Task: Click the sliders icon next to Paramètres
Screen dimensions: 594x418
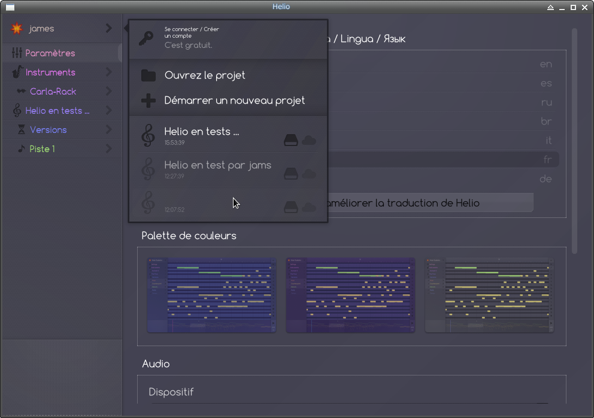Action: click(x=17, y=53)
